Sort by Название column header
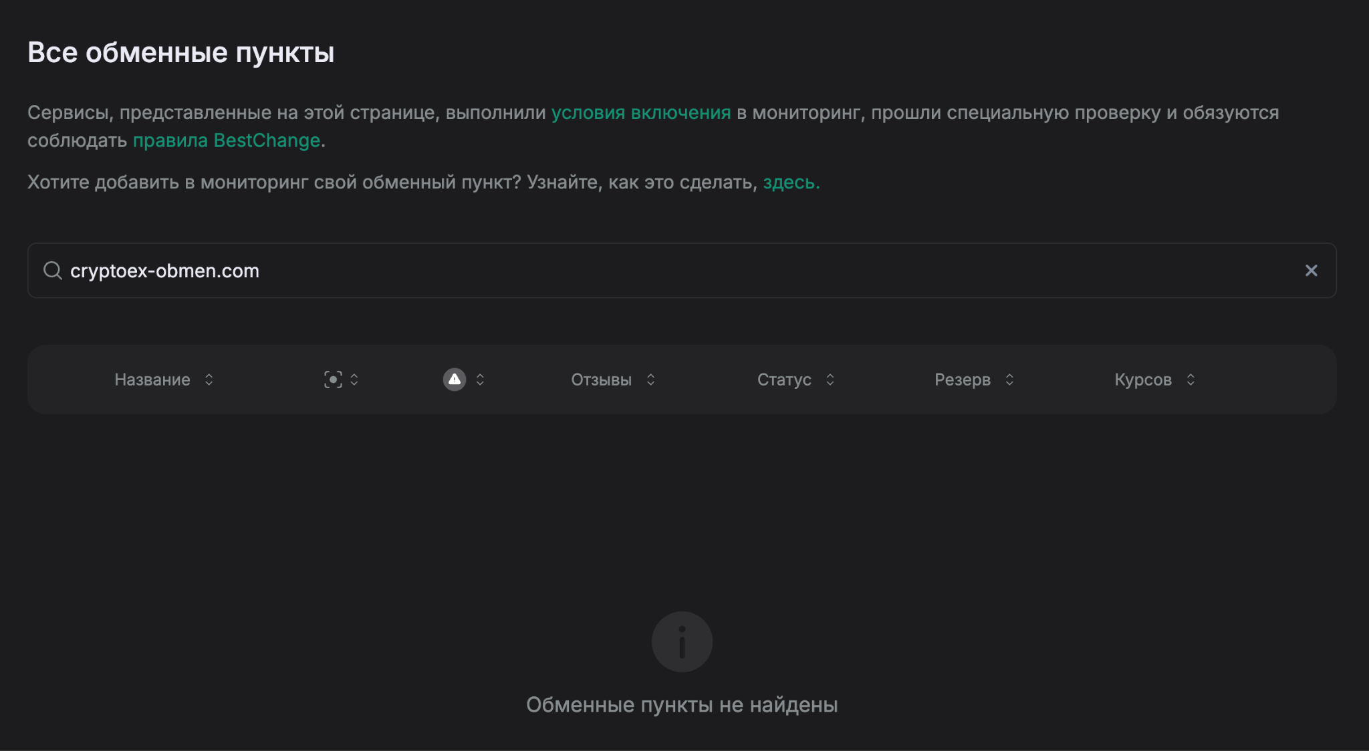Viewport: 1369px width, 751px height. pos(152,380)
